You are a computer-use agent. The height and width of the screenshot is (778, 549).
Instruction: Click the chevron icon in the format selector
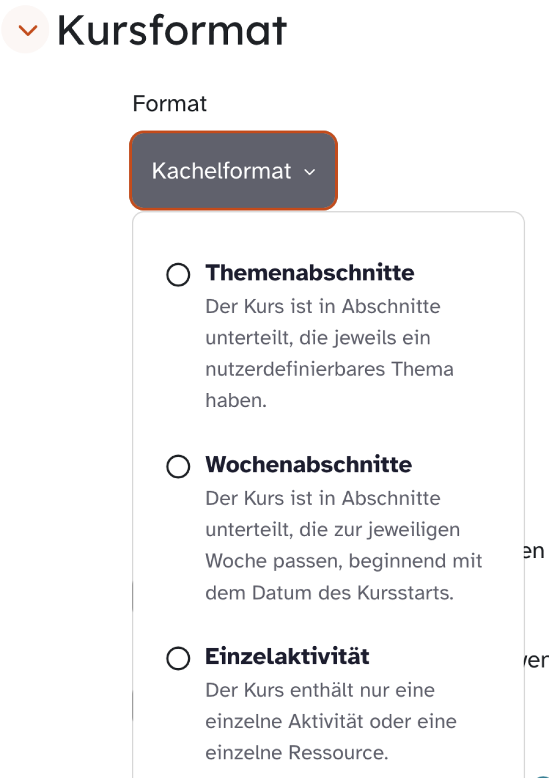310,172
